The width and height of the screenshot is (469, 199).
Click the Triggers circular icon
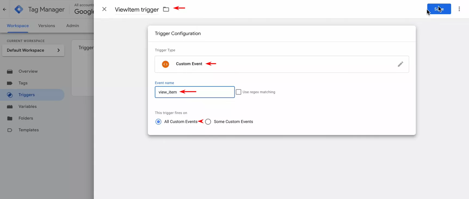pyautogui.click(x=10, y=95)
